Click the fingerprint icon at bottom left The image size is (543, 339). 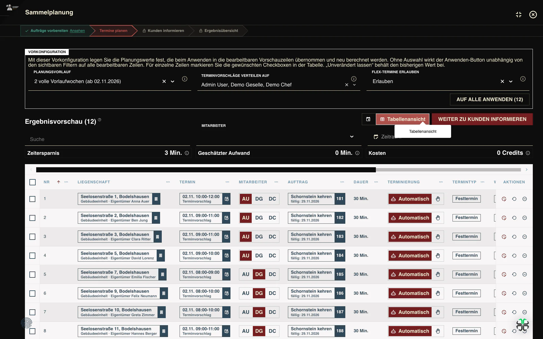27,323
